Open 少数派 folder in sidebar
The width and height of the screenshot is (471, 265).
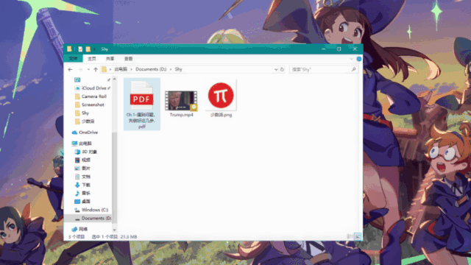click(88, 121)
